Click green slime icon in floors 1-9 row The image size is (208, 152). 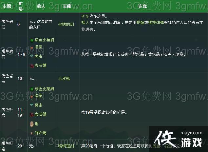pos(31,40)
